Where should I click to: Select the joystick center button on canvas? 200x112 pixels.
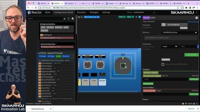click(123, 66)
